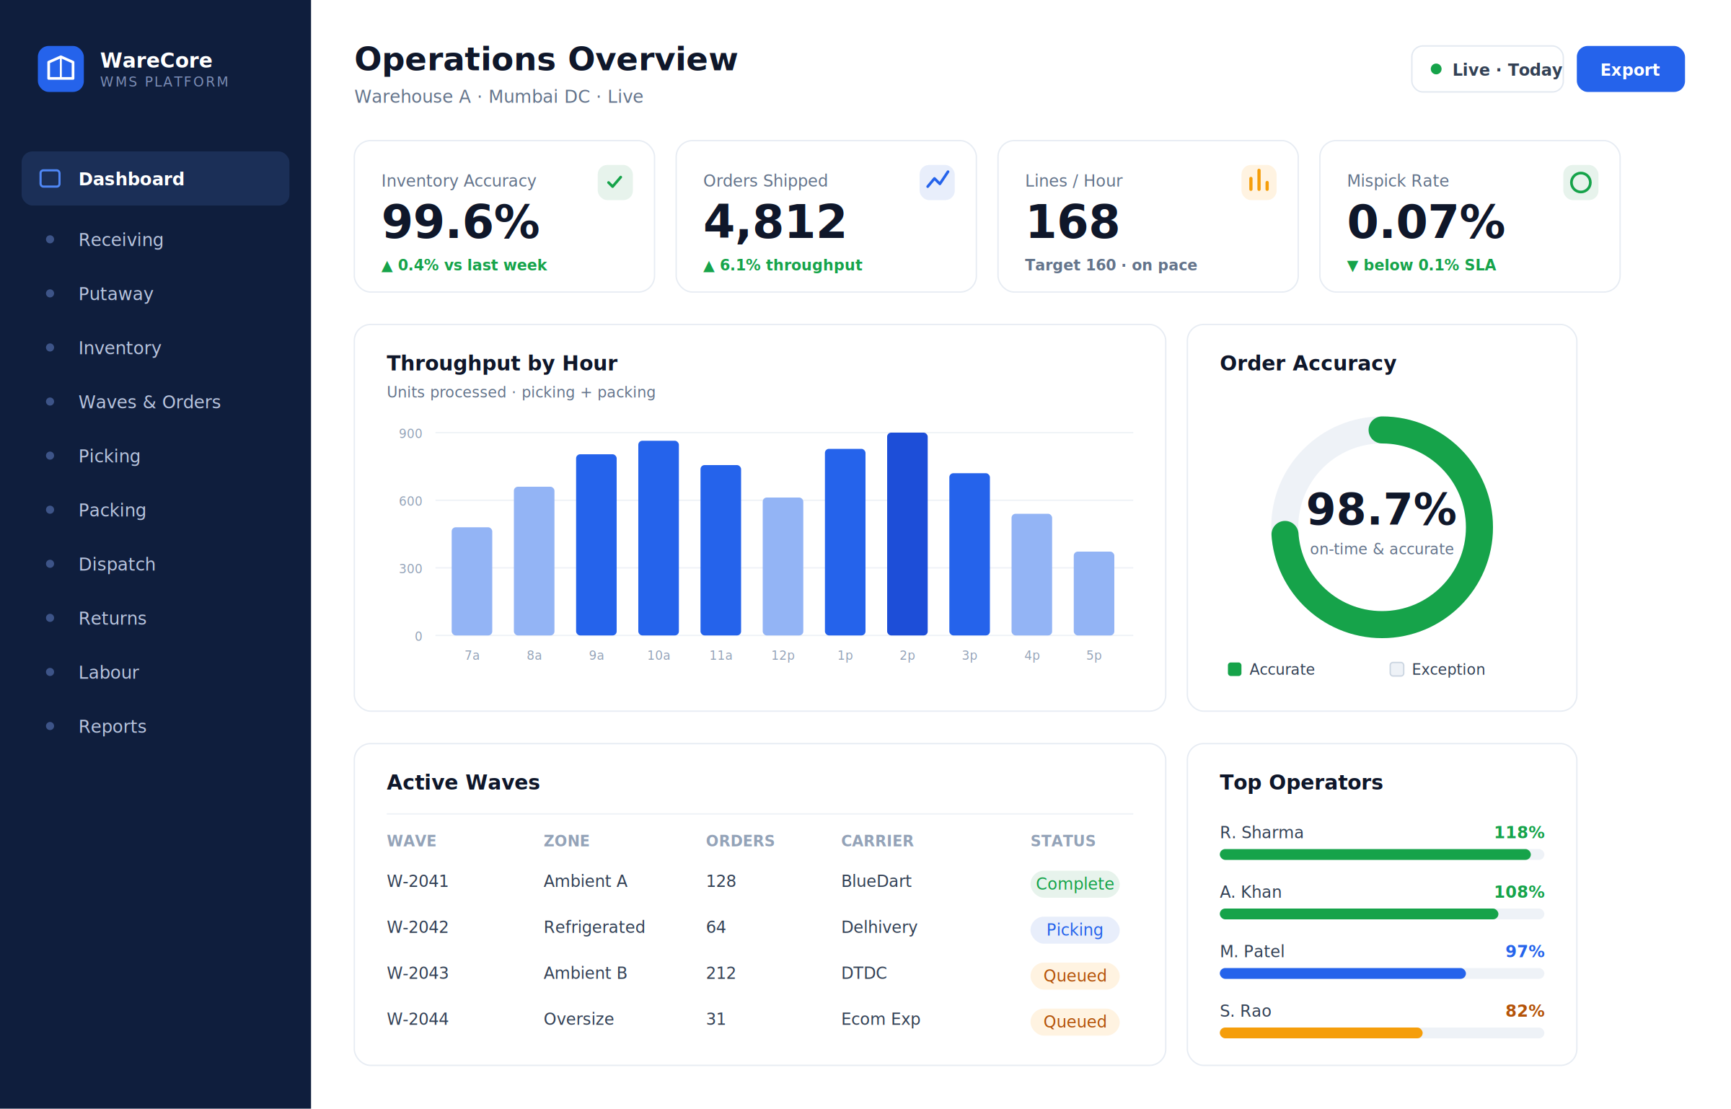Click the 98.7% value in donut chart
Screen dimensions: 1731x1109
(x=1382, y=510)
